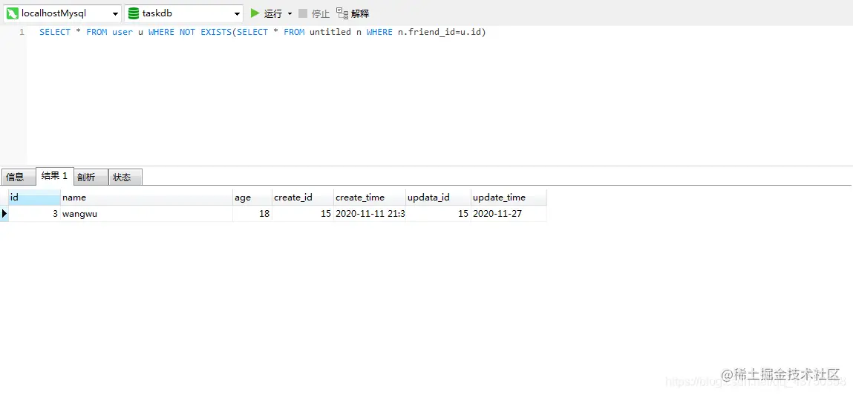This screenshot has height=395, width=853.
Task: Click the update_time column header
Action: click(509, 197)
